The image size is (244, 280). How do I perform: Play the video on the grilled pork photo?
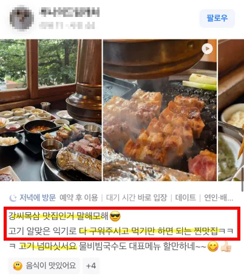207,48
